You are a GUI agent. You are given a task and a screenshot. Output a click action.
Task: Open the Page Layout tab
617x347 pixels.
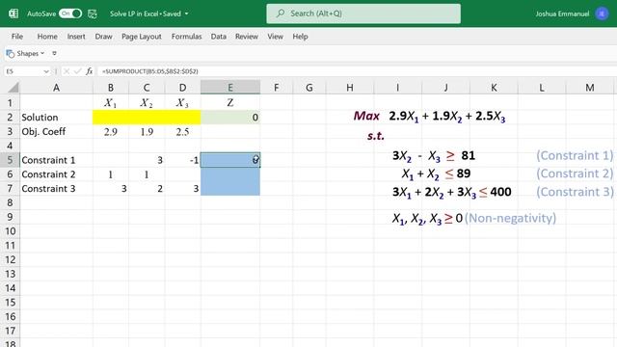[142, 37]
